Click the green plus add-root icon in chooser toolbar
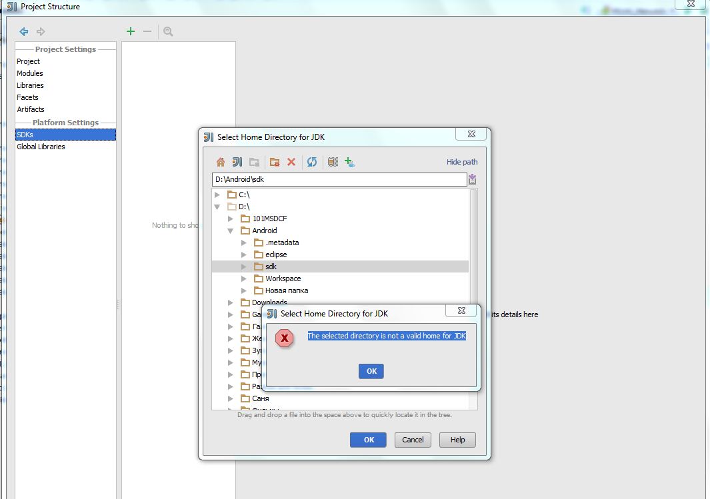The width and height of the screenshot is (710, 499). 349,162
